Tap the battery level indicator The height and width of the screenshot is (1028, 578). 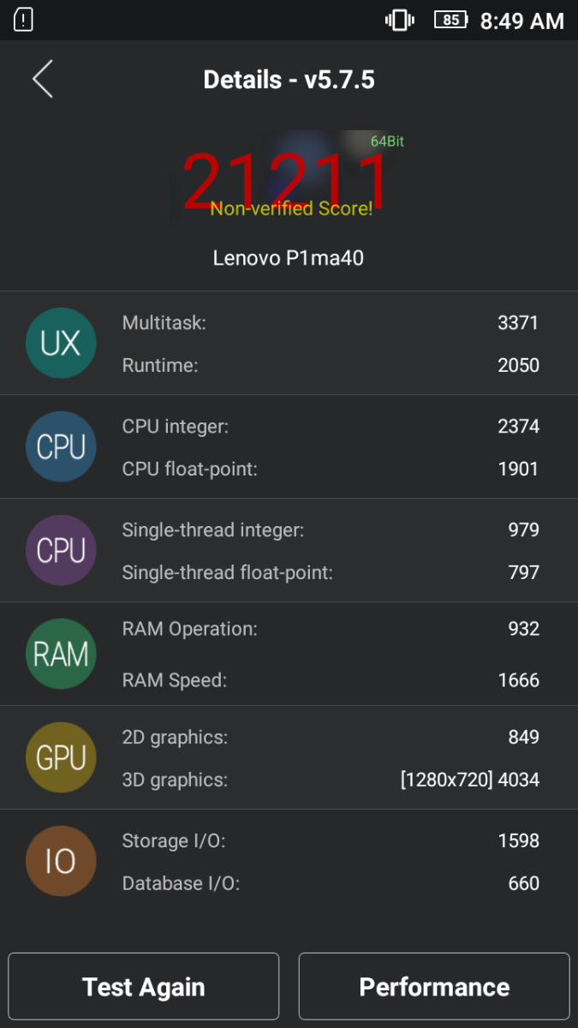click(450, 20)
